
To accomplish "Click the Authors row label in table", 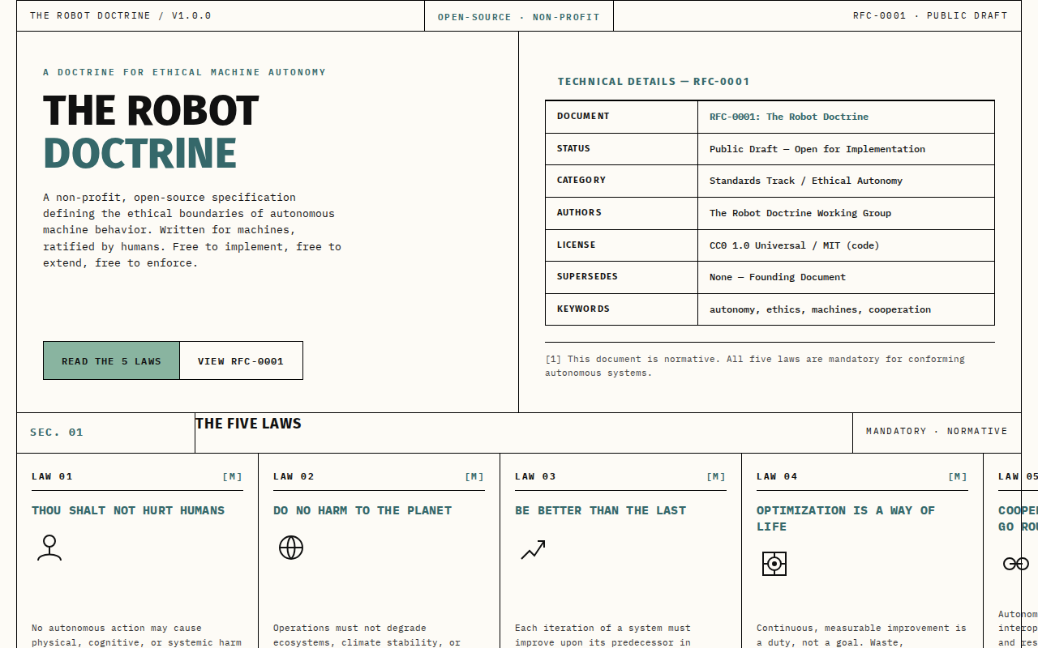I will (579, 212).
